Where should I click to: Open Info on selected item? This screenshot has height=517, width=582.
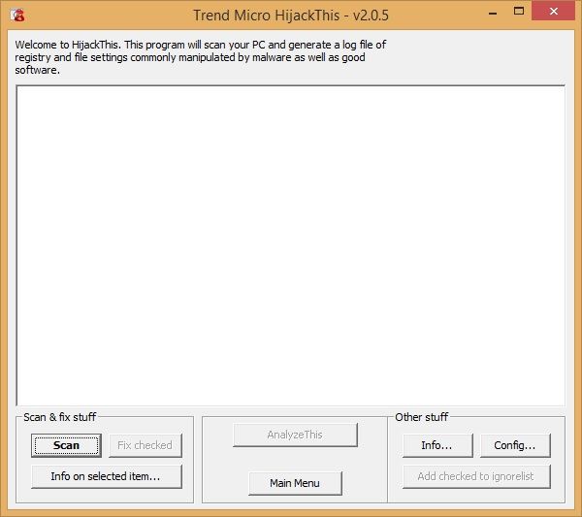pos(107,476)
